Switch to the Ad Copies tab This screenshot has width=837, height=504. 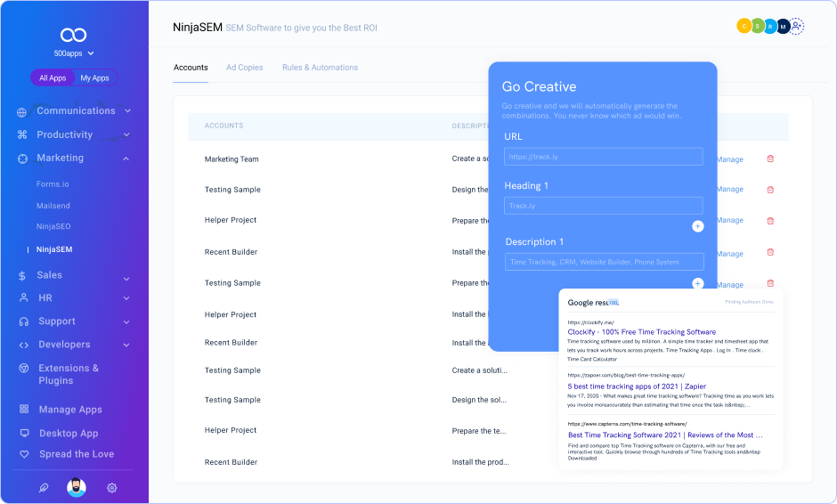(x=244, y=68)
